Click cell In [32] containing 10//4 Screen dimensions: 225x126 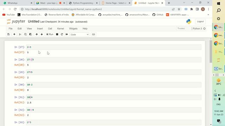pyautogui.click(x=114, y=110)
